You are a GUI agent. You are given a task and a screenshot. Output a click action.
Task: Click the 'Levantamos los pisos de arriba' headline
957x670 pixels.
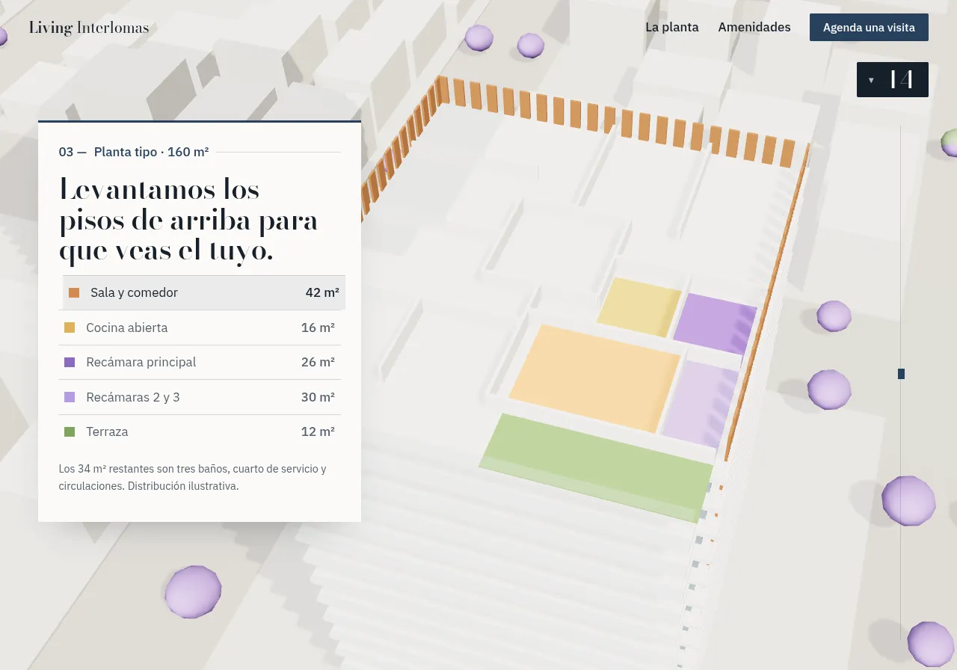pos(188,219)
